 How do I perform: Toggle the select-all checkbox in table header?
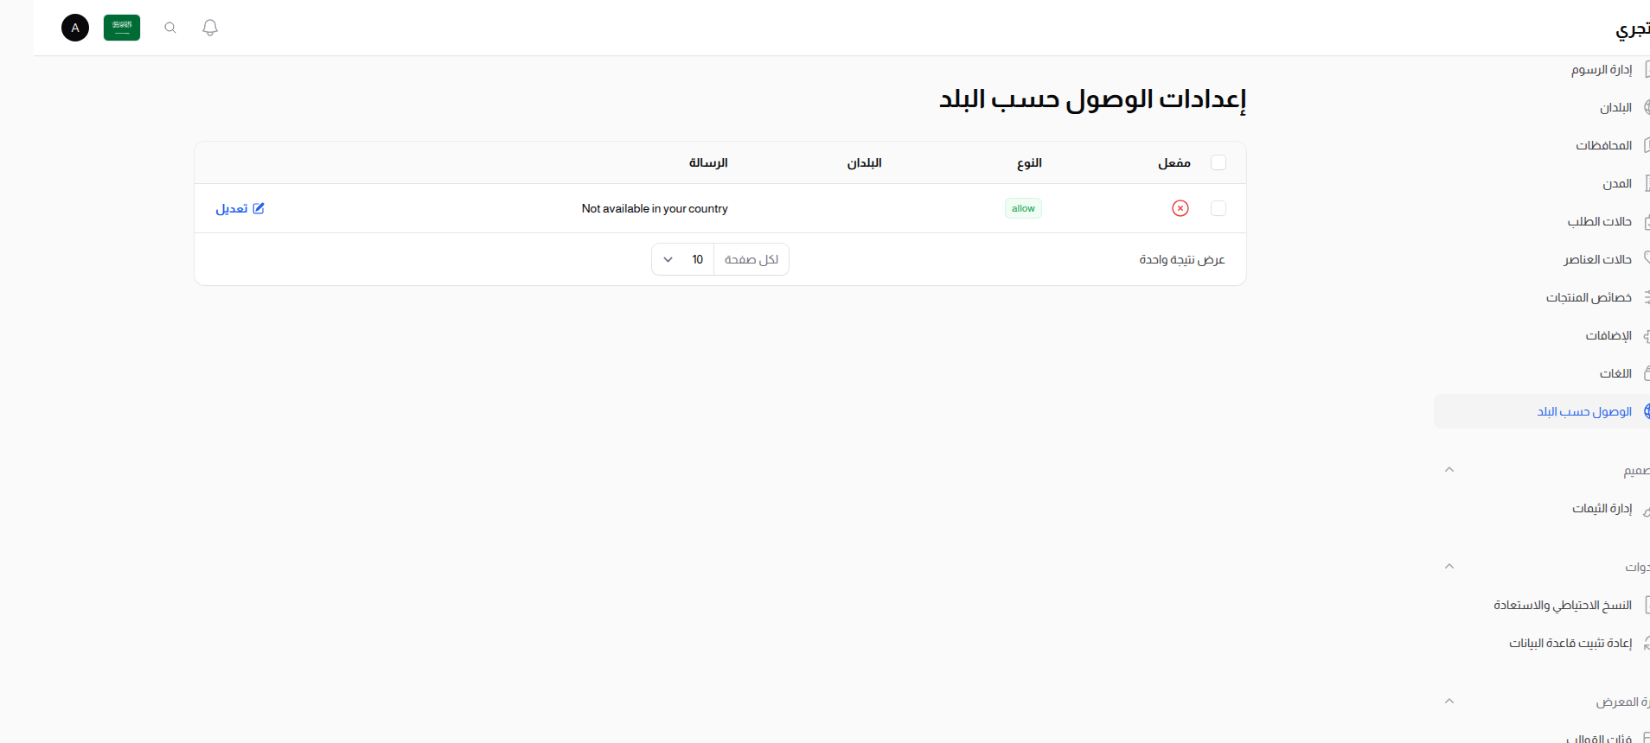[1218, 162]
